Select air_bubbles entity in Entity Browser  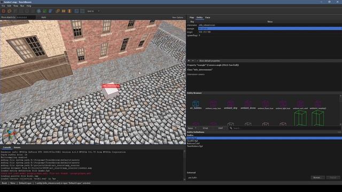(x=196, y=105)
